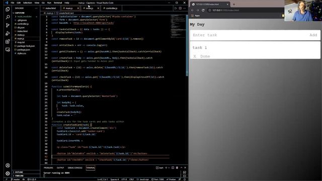Open remote window indicator in status bar

tap(7, 179)
